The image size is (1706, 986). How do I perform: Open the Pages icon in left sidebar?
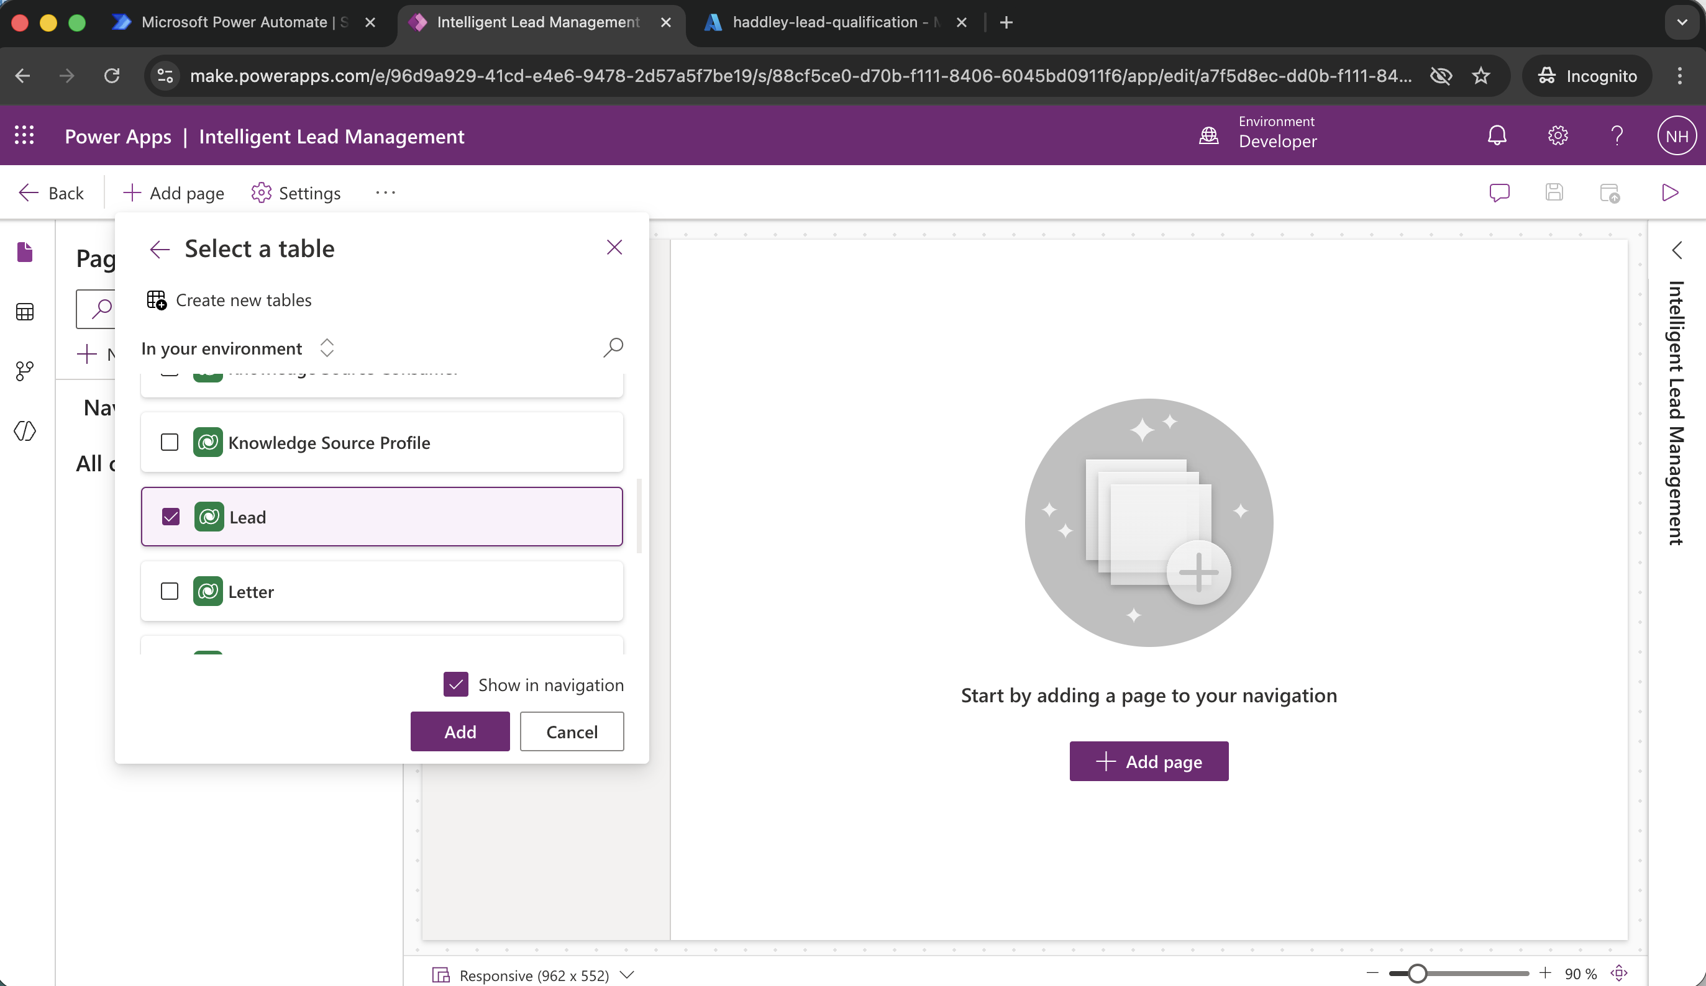point(25,253)
